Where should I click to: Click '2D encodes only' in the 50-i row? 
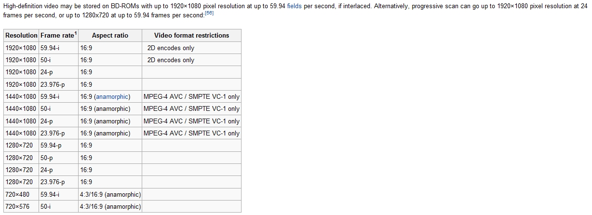tap(171, 60)
